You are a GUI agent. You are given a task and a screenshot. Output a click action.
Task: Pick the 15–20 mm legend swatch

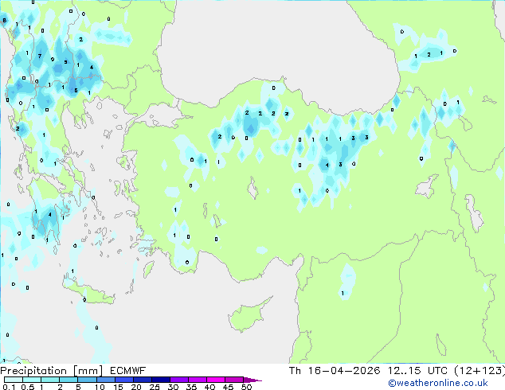coord(123,380)
